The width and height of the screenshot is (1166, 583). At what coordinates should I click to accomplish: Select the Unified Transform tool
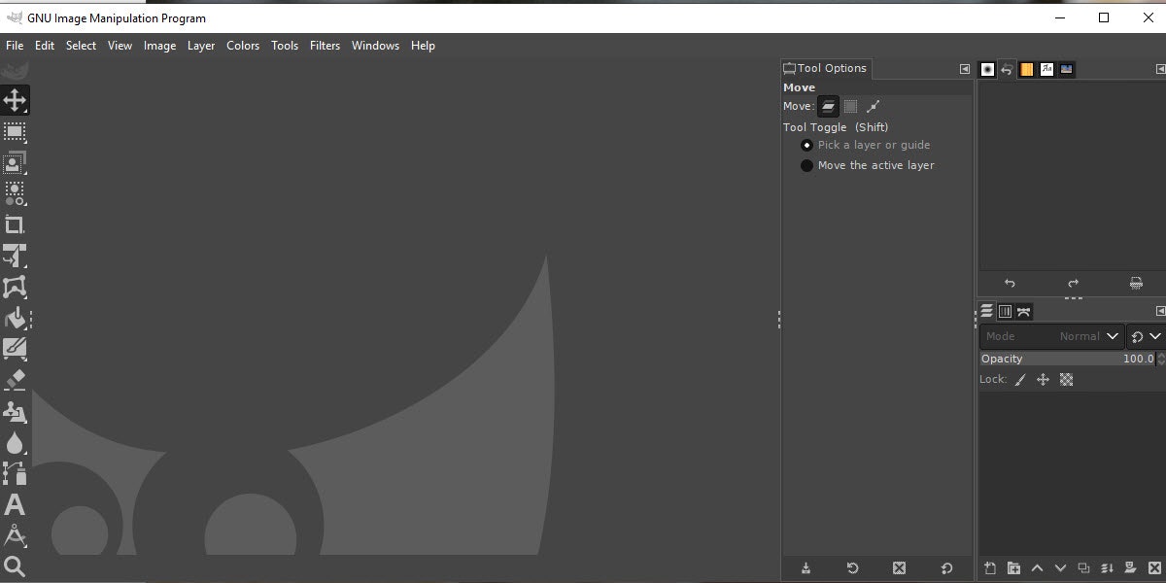point(15,256)
